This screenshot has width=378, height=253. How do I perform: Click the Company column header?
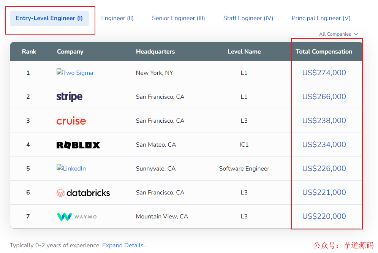click(70, 52)
